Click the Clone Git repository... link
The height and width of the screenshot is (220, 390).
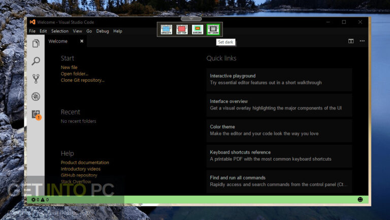[82, 80]
